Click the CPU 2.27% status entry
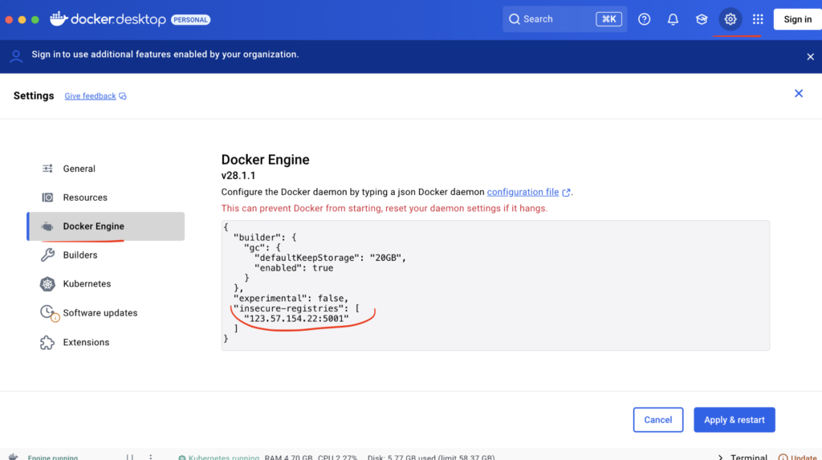Image resolution: width=822 pixels, height=460 pixels. [x=338, y=458]
